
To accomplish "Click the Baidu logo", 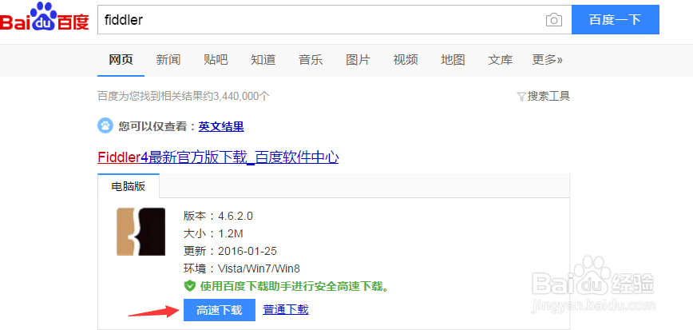I will pos(45,17).
